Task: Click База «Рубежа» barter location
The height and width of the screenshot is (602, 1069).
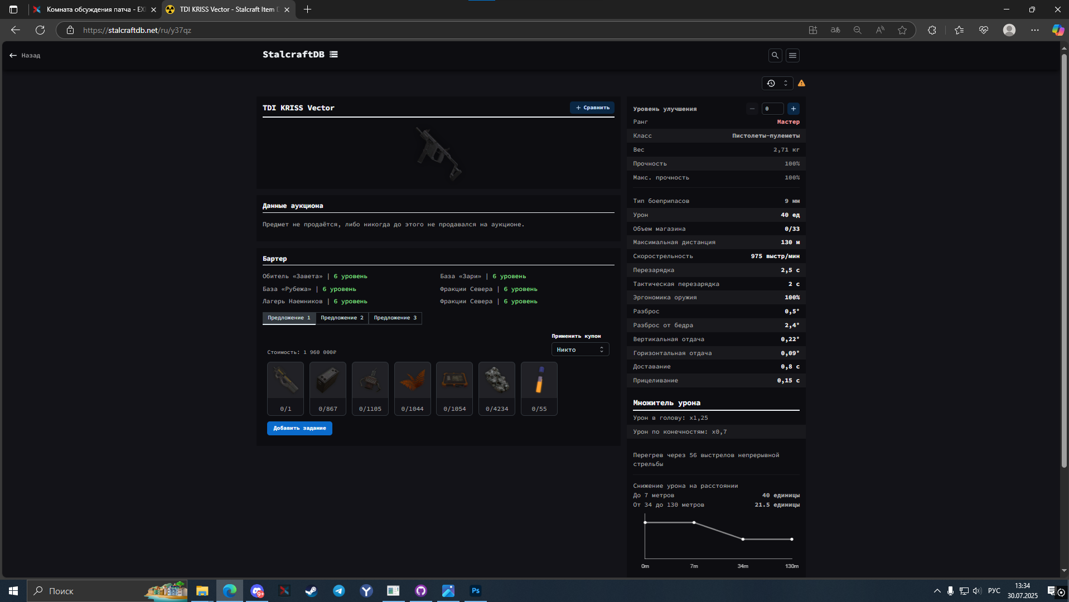Action: (x=287, y=289)
